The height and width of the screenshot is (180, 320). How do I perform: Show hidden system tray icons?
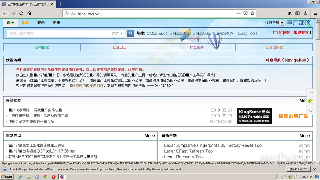[279, 176]
